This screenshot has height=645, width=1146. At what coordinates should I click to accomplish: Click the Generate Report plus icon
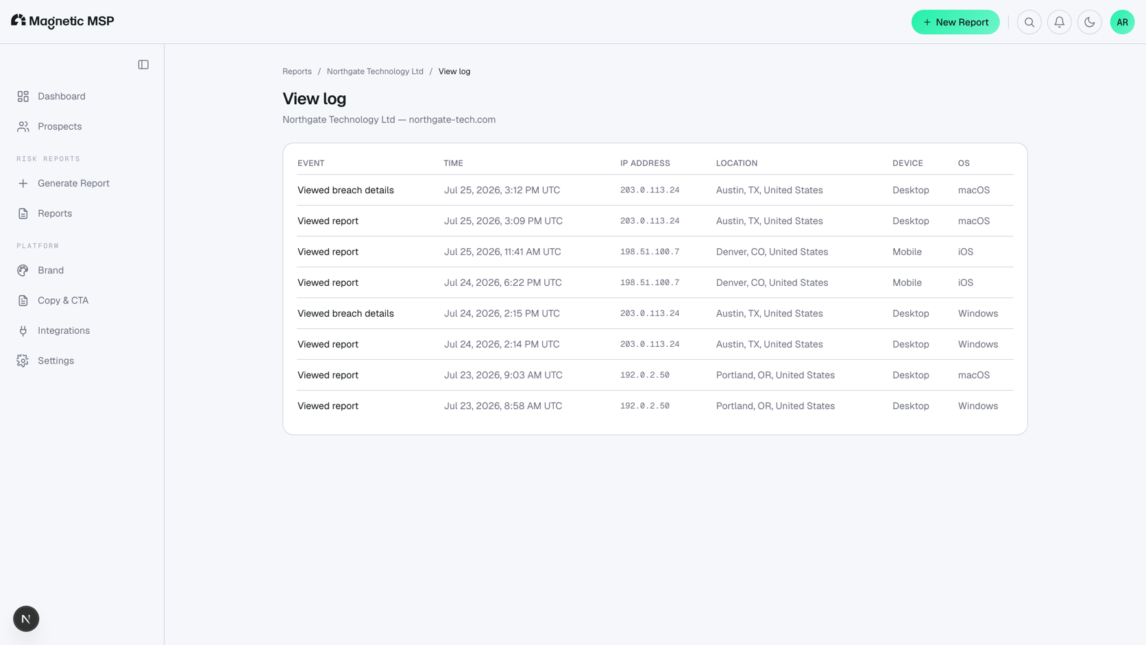click(x=23, y=184)
